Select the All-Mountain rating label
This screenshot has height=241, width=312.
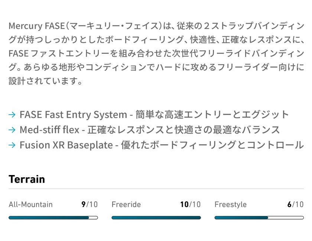[x=31, y=204]
